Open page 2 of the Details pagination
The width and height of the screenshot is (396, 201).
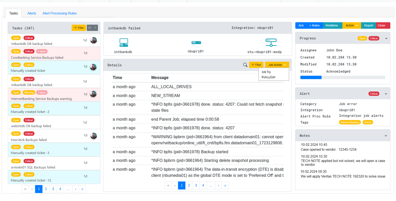pos(189,185)
